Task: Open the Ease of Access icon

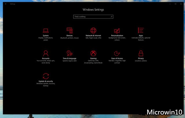Action: [117, 53]
